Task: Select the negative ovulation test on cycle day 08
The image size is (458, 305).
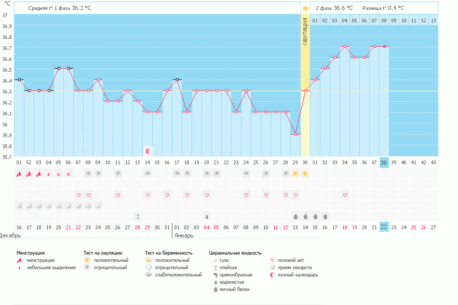Action: click(88, 174)
